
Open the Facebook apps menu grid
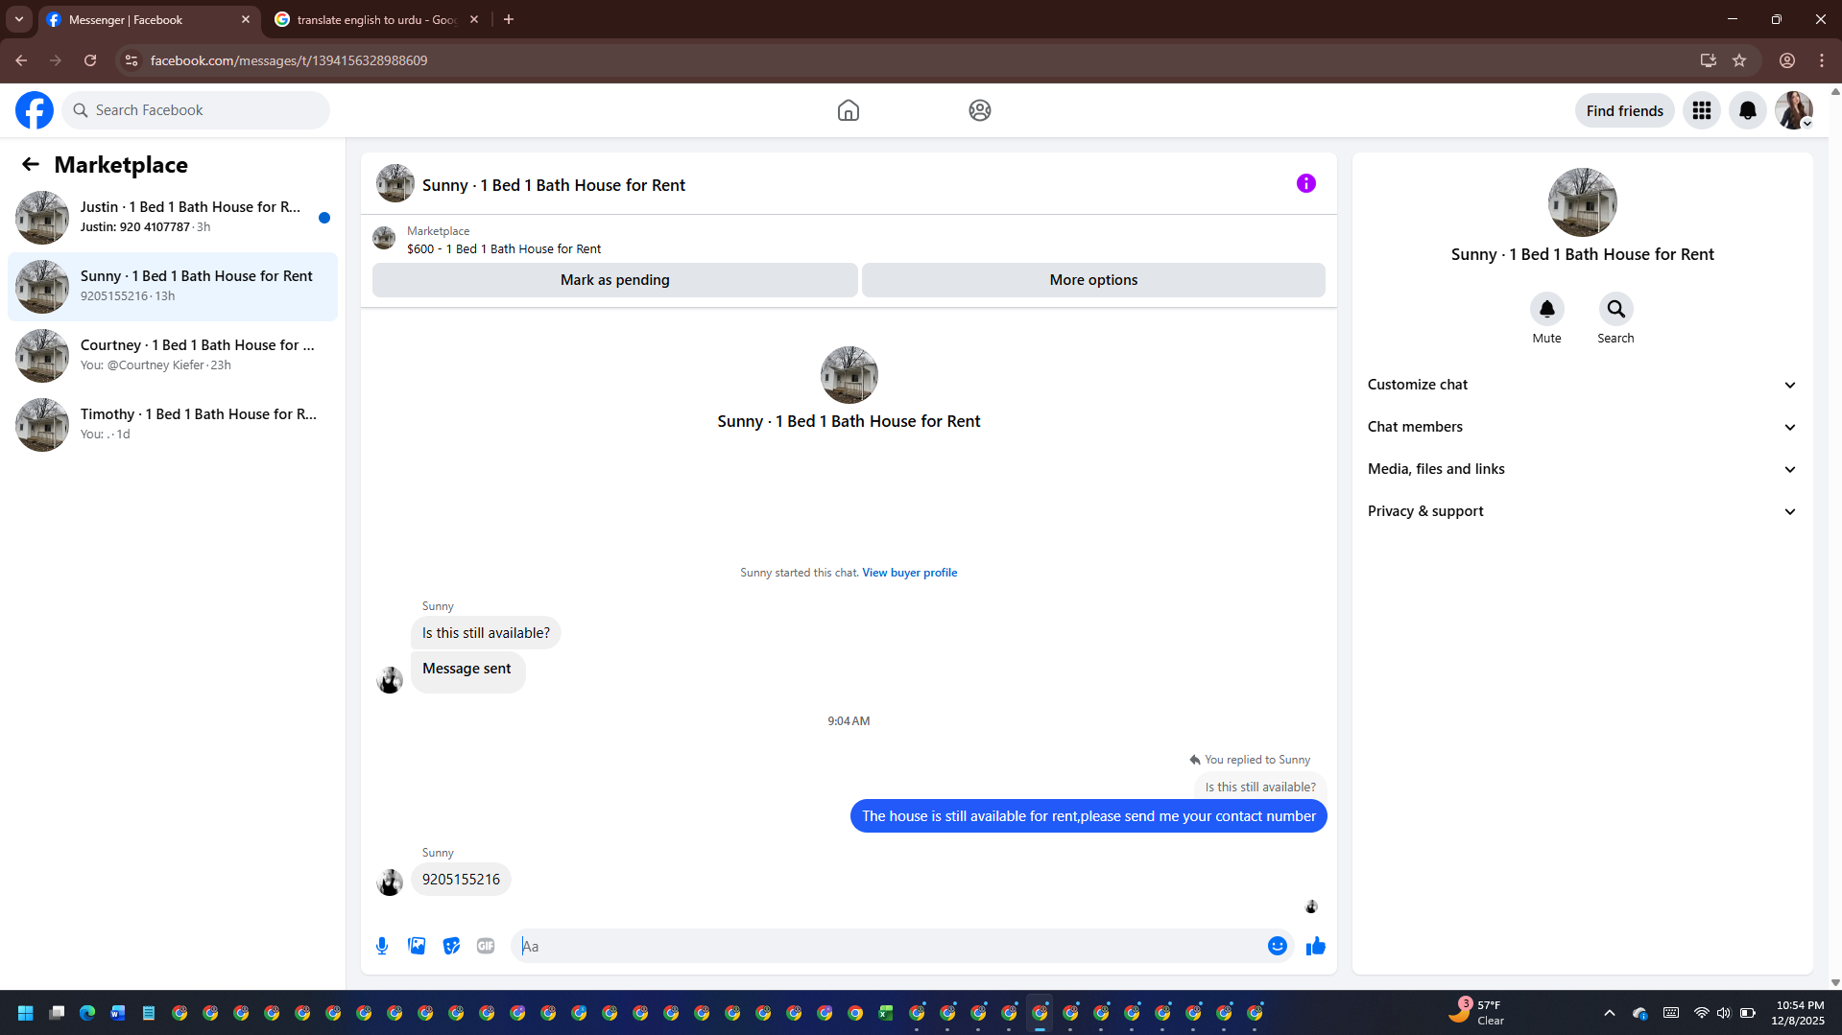point(1702,110)
